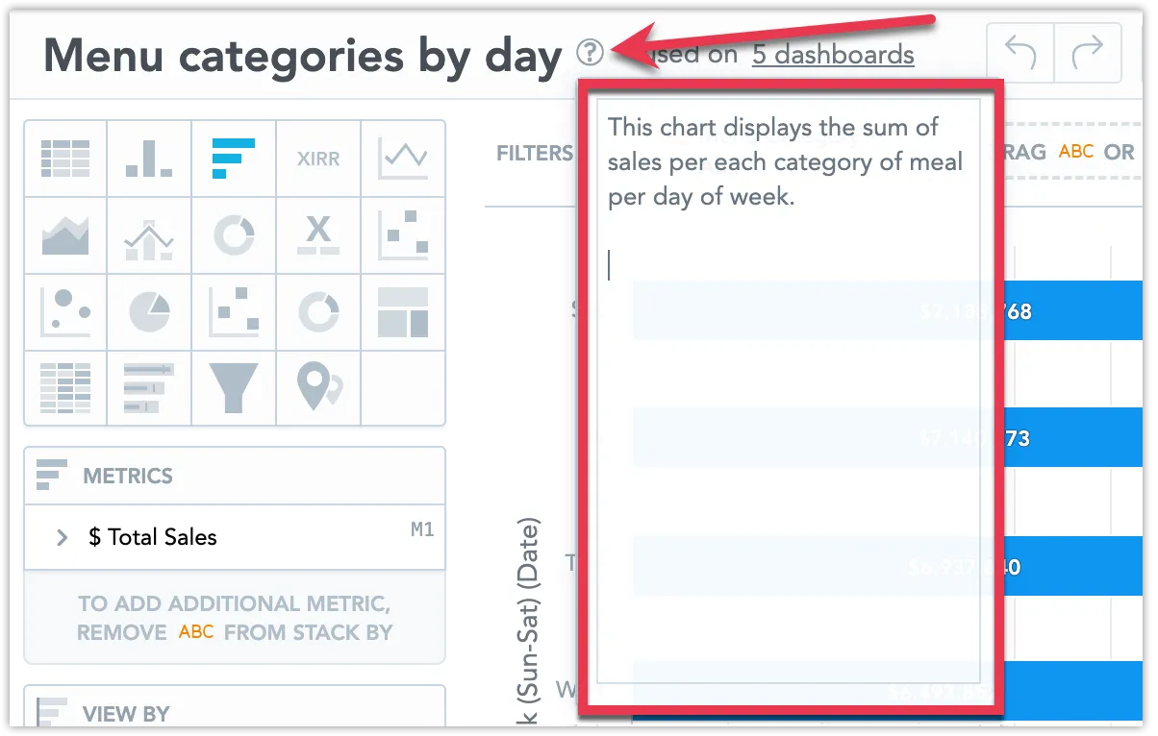1158x736 pixels.
Task: Select the line chart type icon
Action: coord(403,159)
